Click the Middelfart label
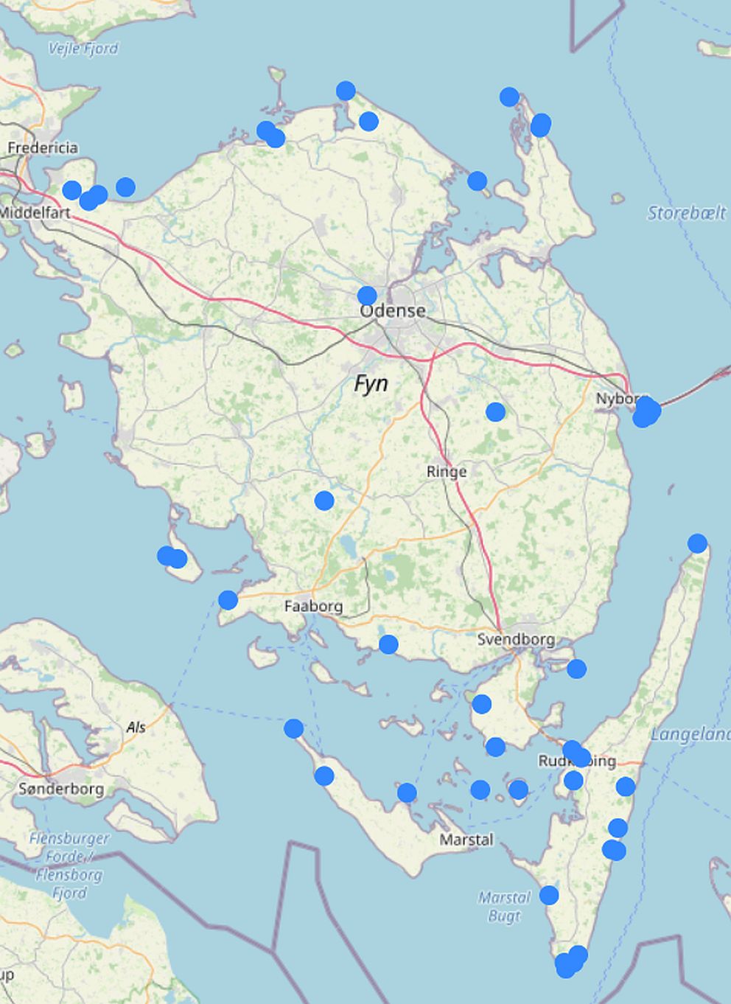731x1004 pixels. click(x=35, y=212)
